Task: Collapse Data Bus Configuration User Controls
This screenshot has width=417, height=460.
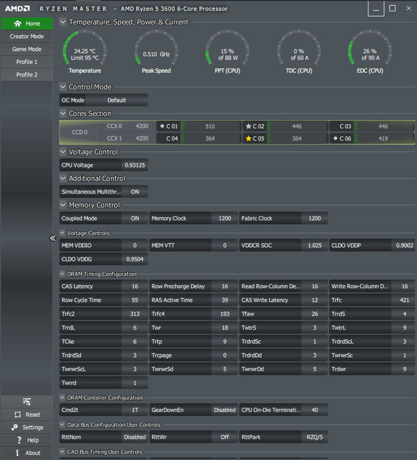Action: coord(62,424)
